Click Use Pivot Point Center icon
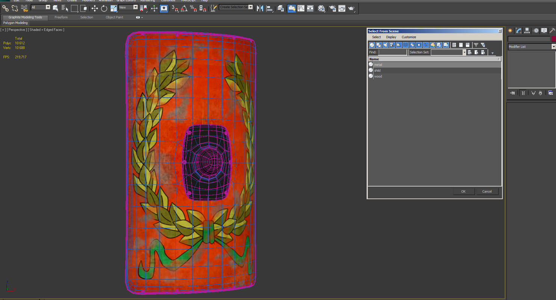The height and width of the screenshot is (300, 556). click(144, 8)
